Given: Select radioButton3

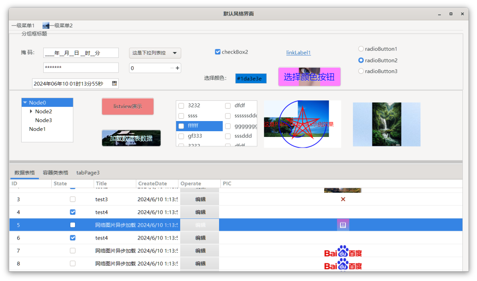Looking at the screenshot, I should pyautogui.click(x=361, y=71).
